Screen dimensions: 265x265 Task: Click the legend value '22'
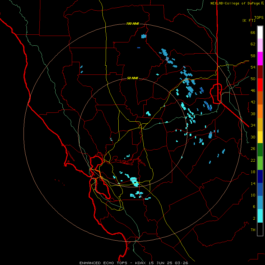pyautogui.click(x=253, y=160)
